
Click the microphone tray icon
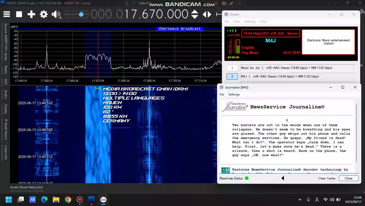coord(308,200)
